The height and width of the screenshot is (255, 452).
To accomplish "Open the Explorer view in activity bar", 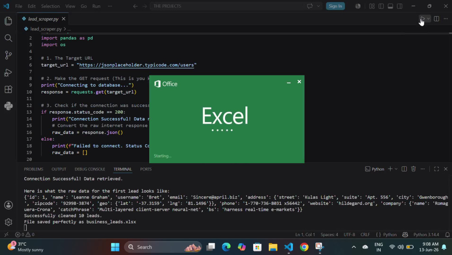I will point(8,21).
